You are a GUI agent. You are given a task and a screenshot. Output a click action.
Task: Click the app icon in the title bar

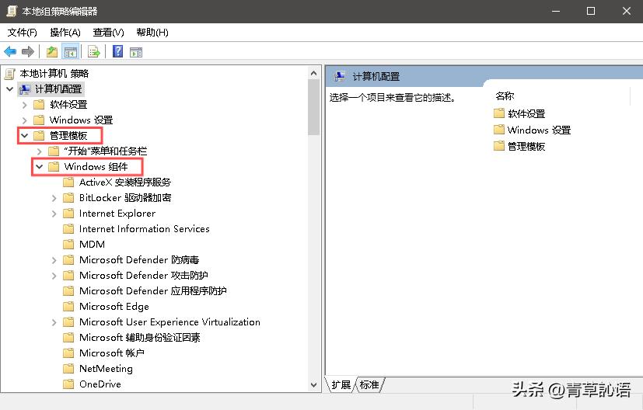[11, 11]
